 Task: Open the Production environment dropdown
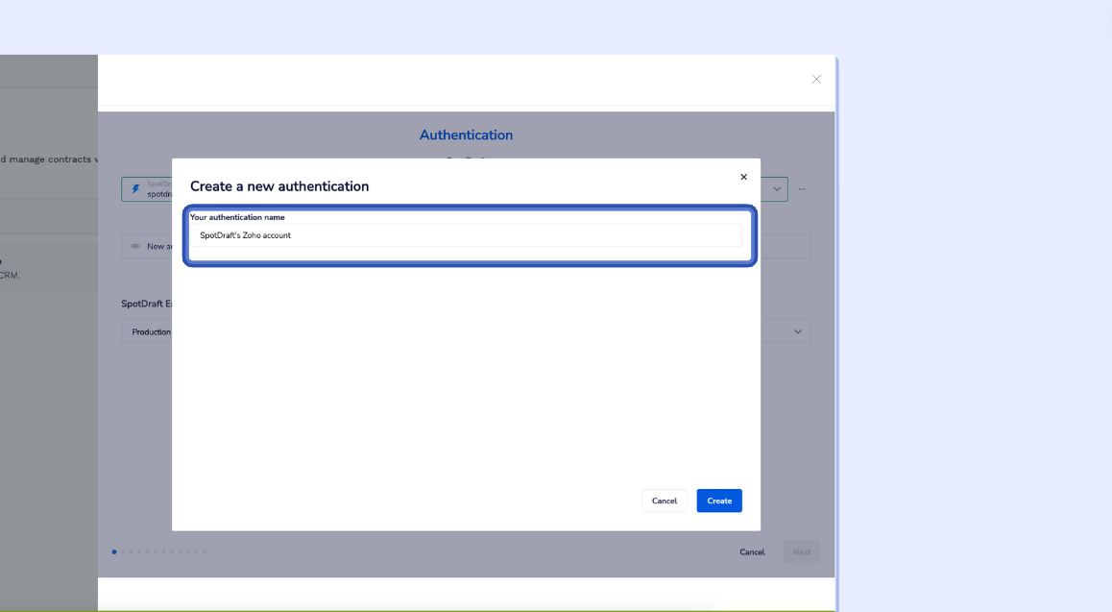click(147, 332)
